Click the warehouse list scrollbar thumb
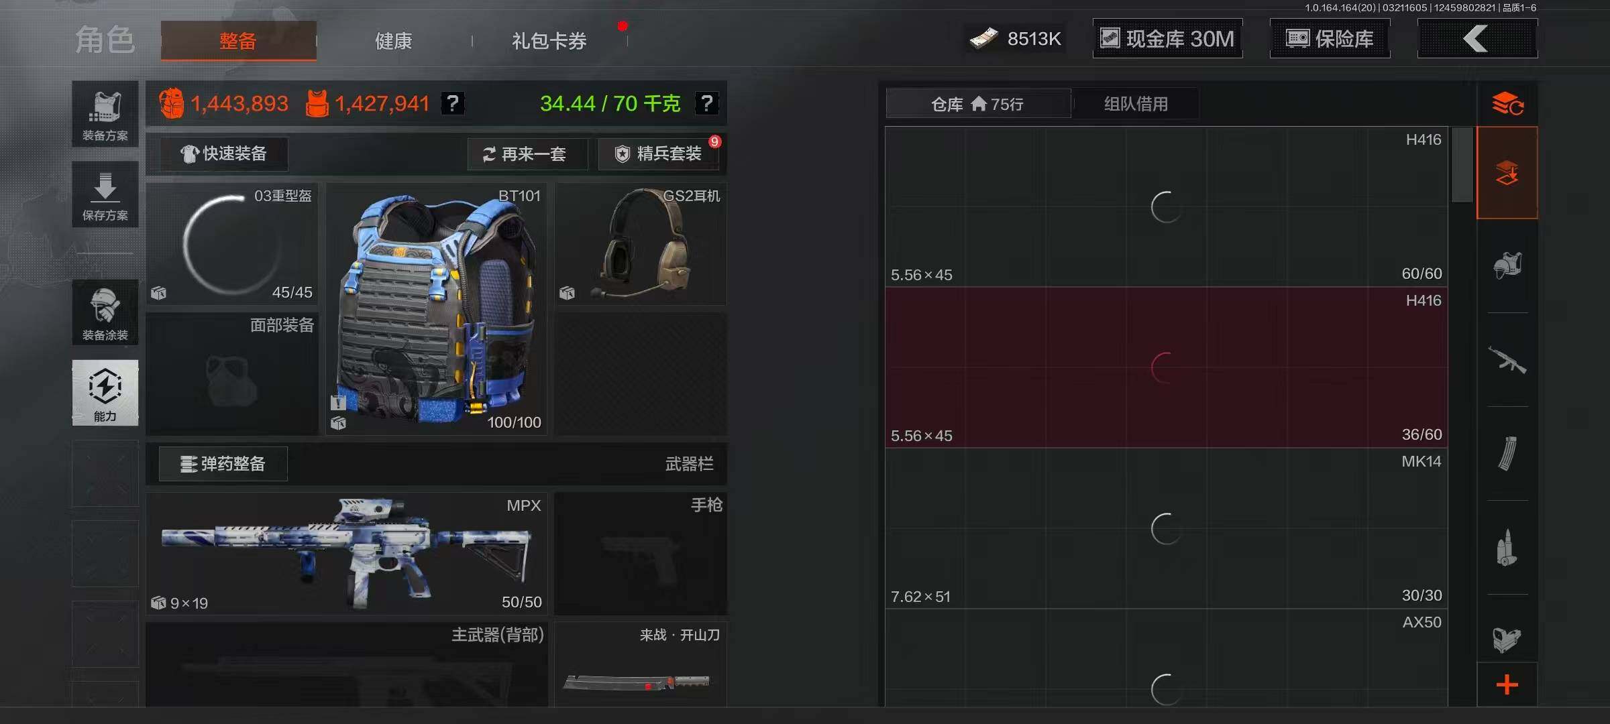Viewport: 1610px width, 724px height. tap(1462, 165)
